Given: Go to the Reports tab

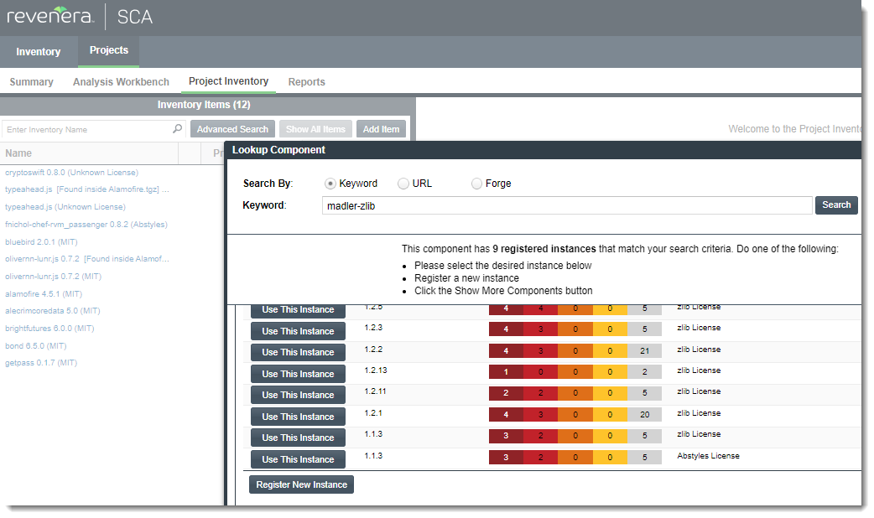Looking at the screenshot, I should point(306,82).
